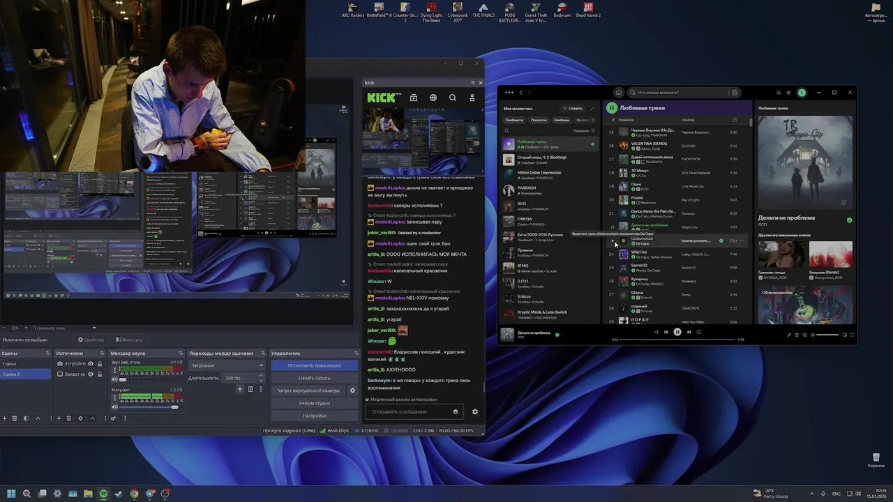Open OBS preview scale dropdown
Viewport: 893px width, 502px height.
pos(94,328)
